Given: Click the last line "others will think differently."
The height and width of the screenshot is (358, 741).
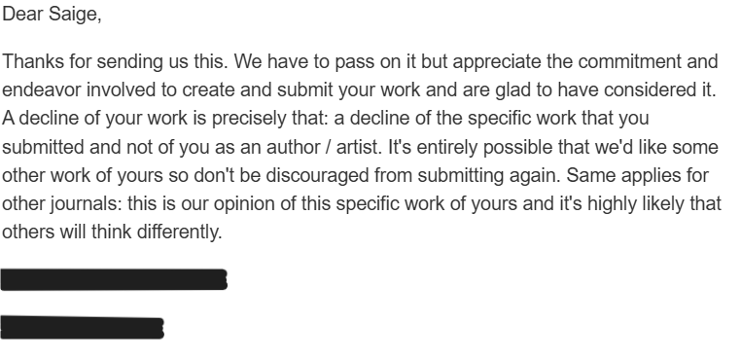Looking at the screenshot, I should click(112, 233).
